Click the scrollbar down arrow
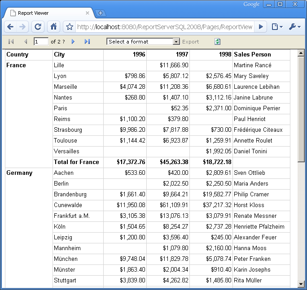The width and height of the screenshot is (307, 290). coord(301,284)
